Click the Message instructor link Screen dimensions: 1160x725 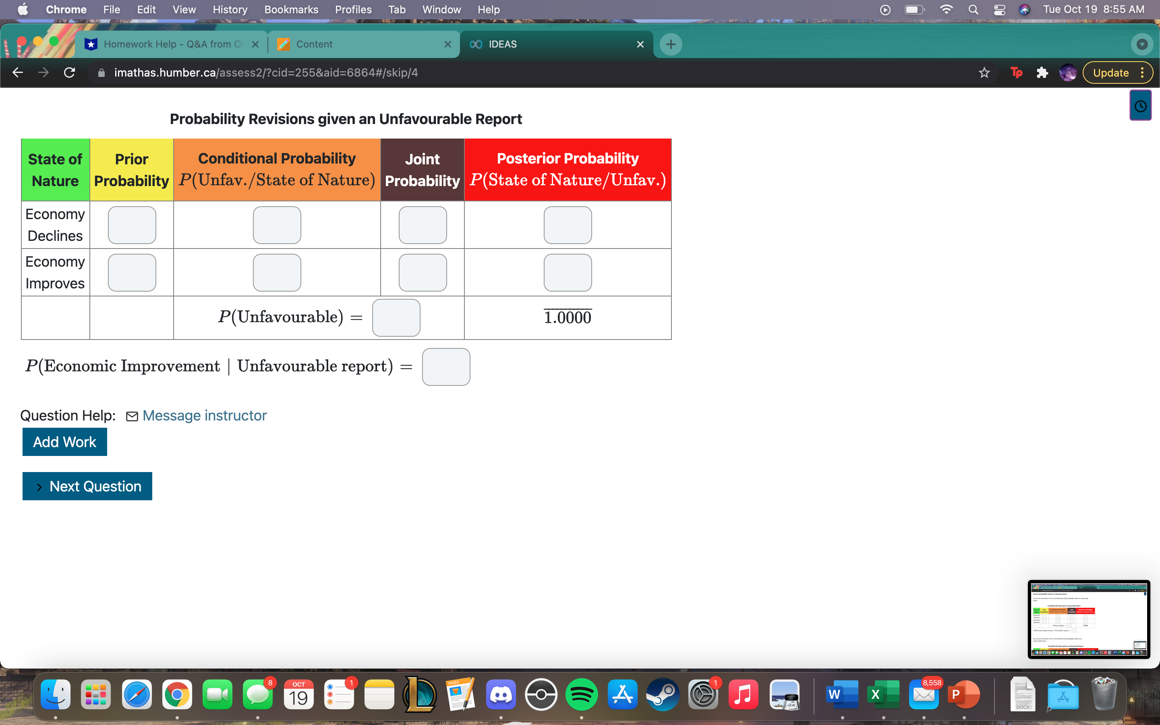coord(204,415)
